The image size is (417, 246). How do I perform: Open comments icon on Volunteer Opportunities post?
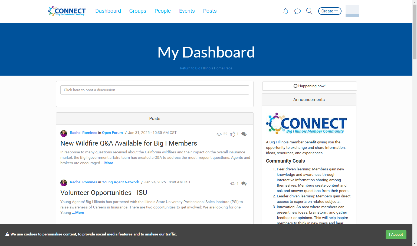pos(244,184)
